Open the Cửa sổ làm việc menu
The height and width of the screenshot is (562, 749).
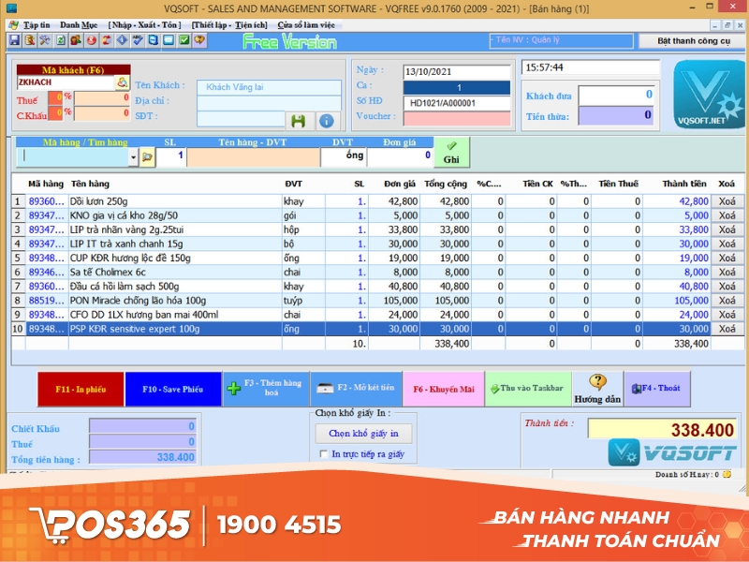tap(306, 25)
